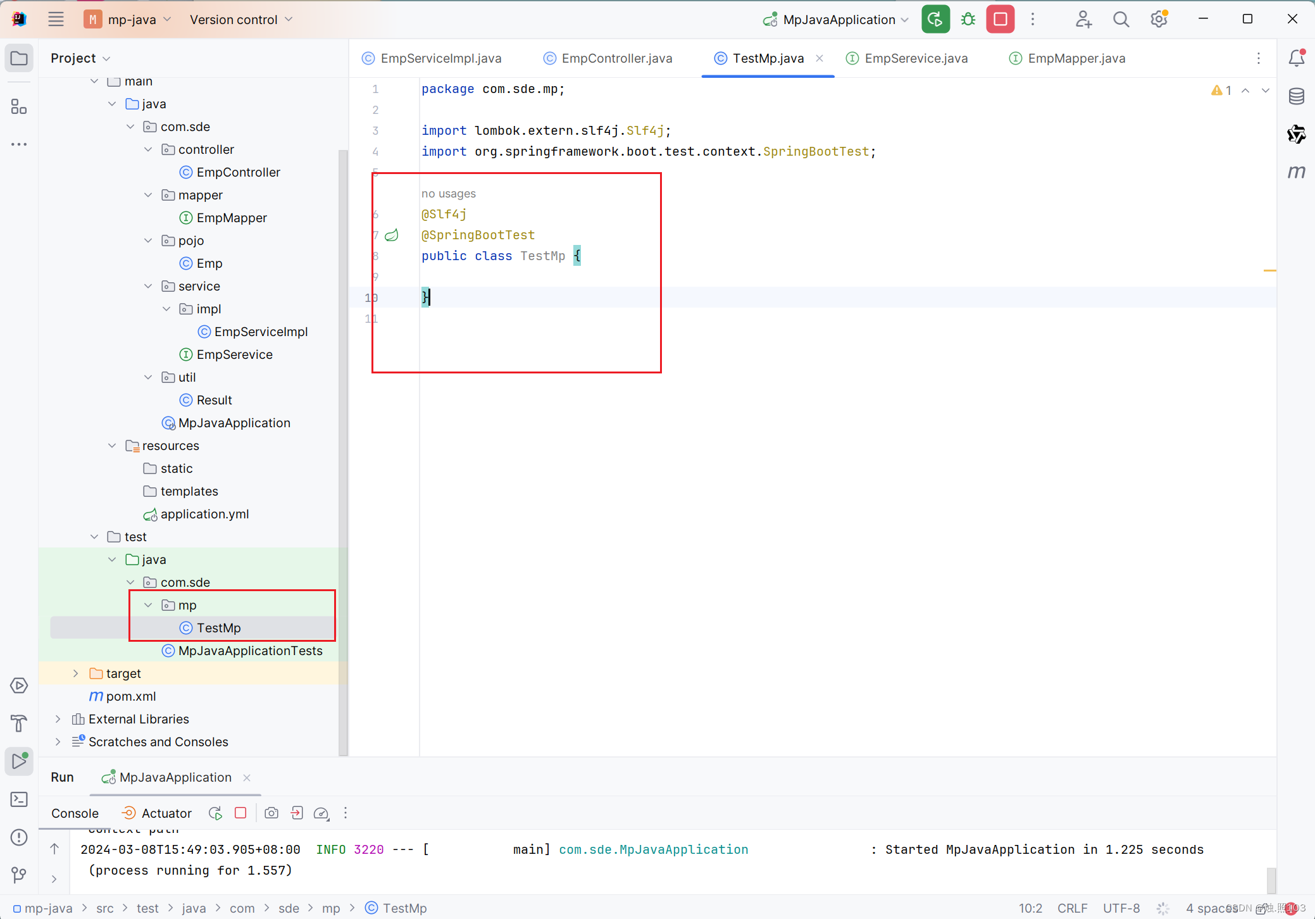1315x919 pixels.
Task: Open the Build hammer tool window
Action: click(19, 723)
